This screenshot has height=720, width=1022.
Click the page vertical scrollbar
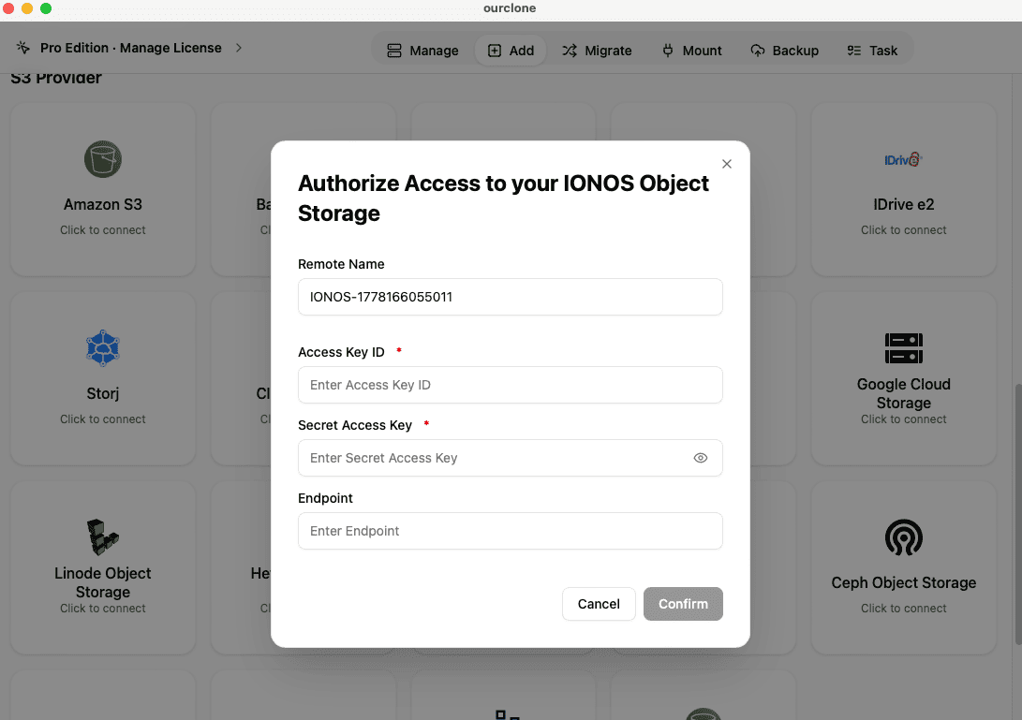coord(1018,515)
